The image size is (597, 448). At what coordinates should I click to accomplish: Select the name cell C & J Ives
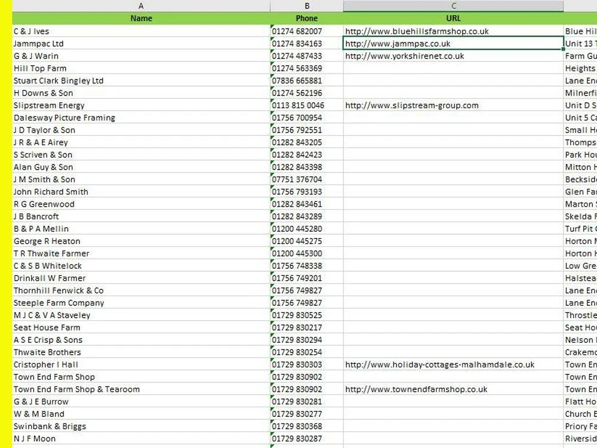click(x=141, y=31)
